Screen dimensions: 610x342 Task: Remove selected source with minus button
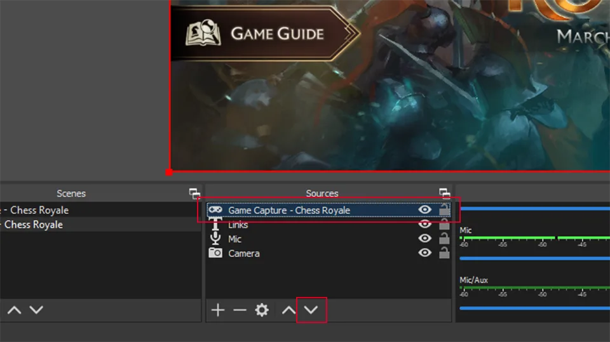point(240,310)
